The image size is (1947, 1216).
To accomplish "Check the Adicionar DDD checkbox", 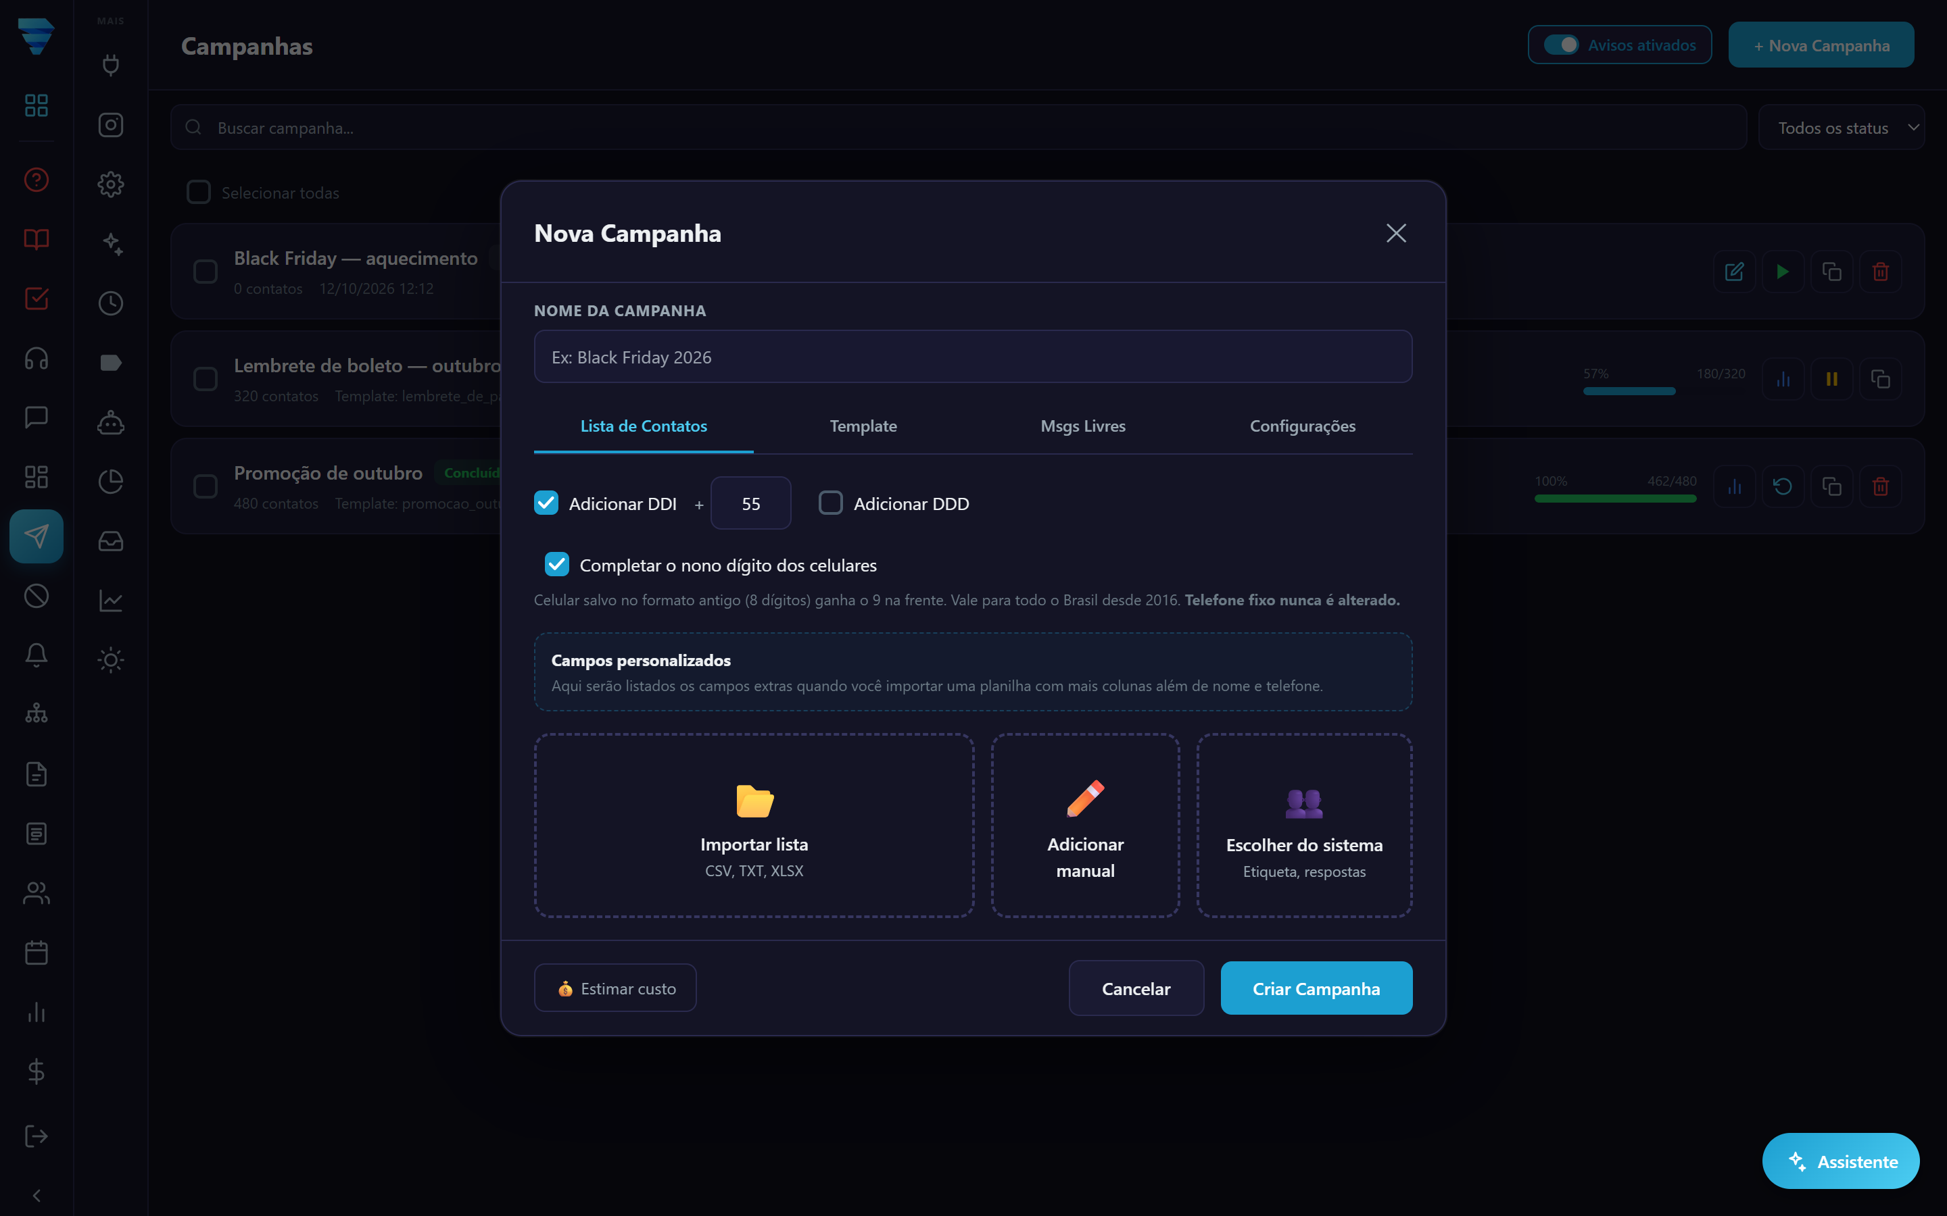I will [830, 503].
